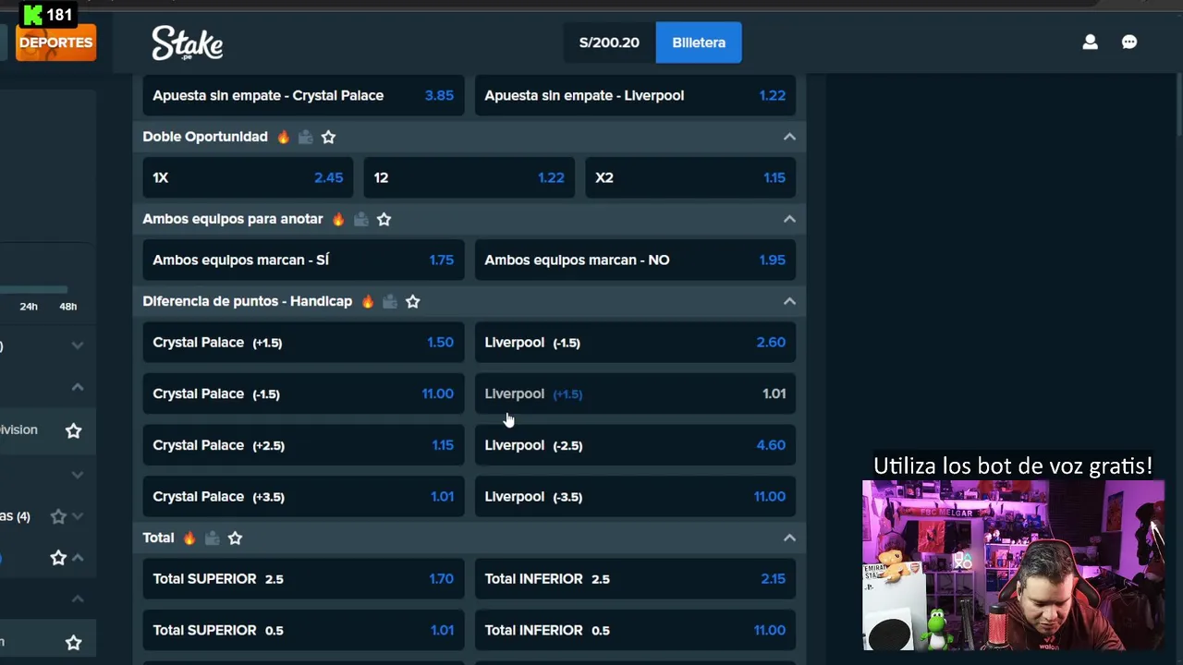Click the camera icon beside Total
The height and width of the screenshot is (665, 1183).
(213, 538)
